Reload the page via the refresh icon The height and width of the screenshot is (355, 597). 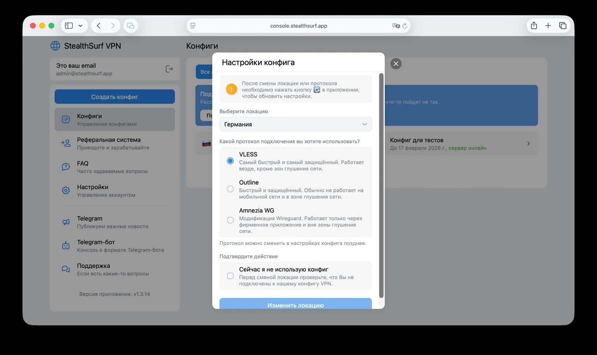(x=405, y=26)
